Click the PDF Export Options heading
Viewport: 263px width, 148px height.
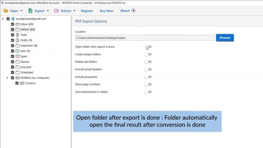click(x=91, y=21)
